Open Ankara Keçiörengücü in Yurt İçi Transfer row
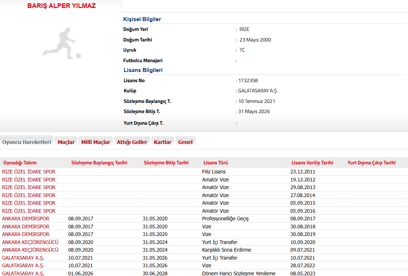The width and height of the screenshot is (408, 276). pos(30,242)
